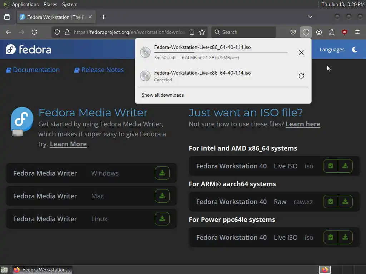366x274 pixels.
Task: Cancel the in-progress ISO download
Action: coord(301,52)
